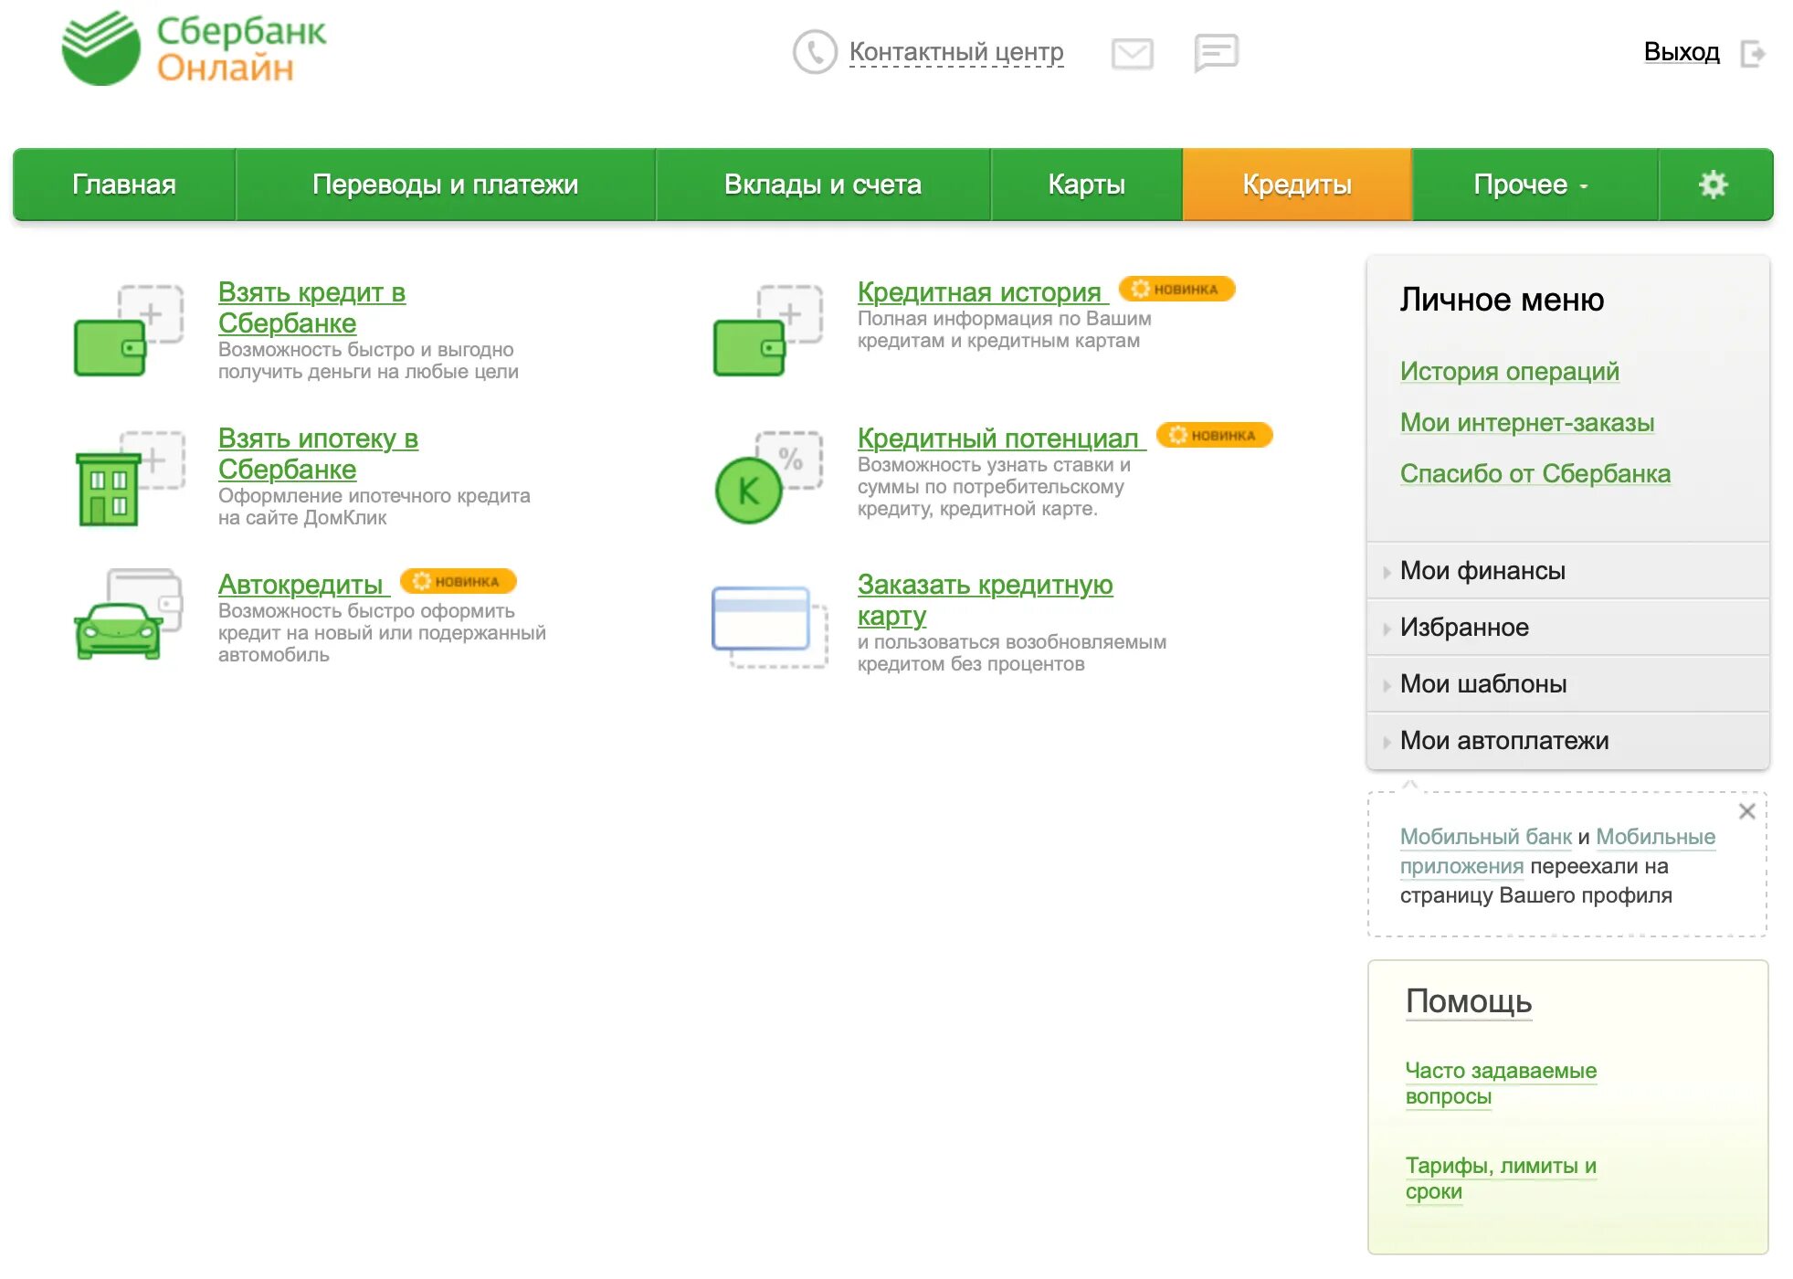Open the Переводы и платежи tab
Screen dimensions: 1793x1279
(x=446, y=185)
